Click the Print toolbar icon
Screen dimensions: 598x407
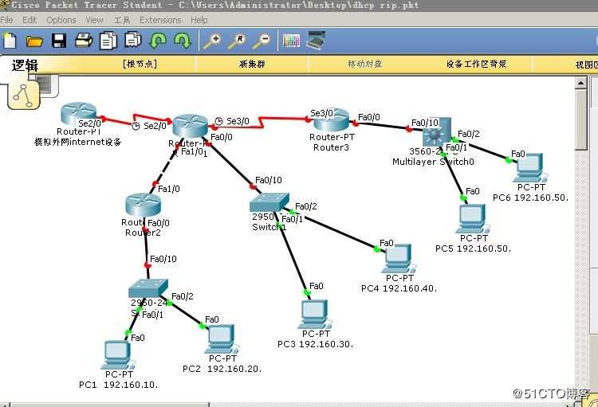pos(84,41)
